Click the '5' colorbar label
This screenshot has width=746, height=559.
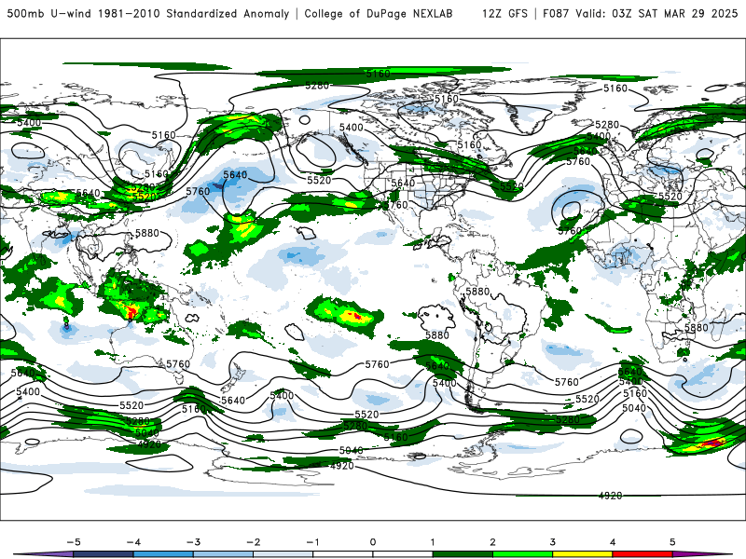[672, 542]
